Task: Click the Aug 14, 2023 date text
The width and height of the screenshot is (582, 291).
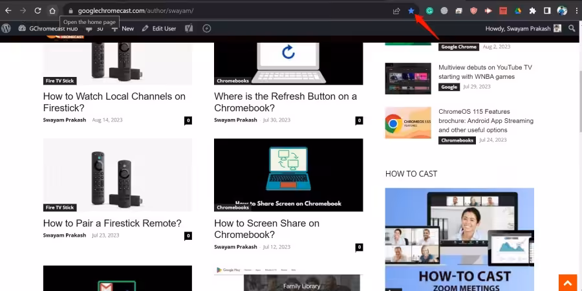Action: (107, 120)
